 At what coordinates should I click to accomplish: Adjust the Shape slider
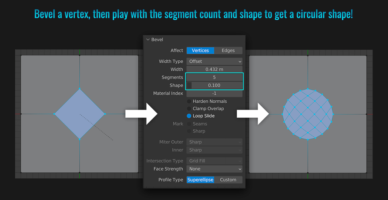[214, 86]
